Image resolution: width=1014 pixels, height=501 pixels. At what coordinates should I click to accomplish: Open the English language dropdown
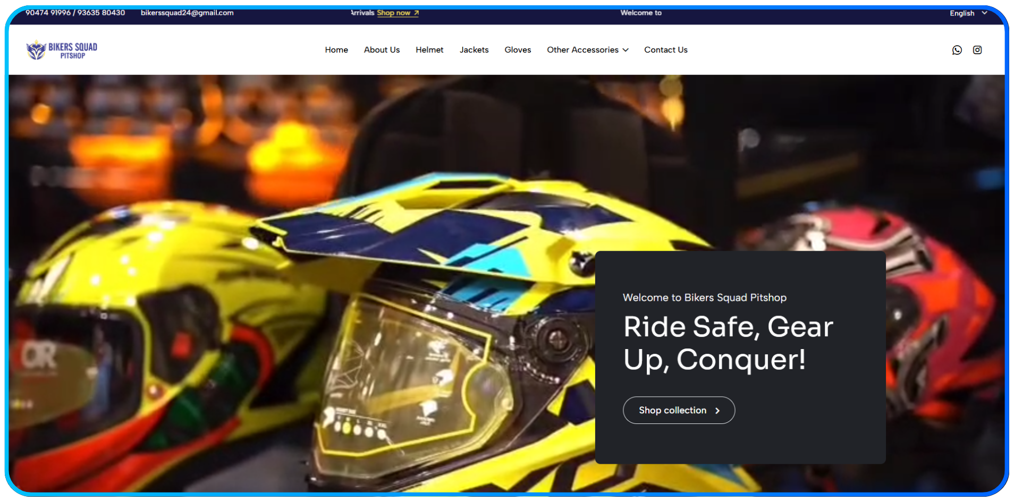968,13
